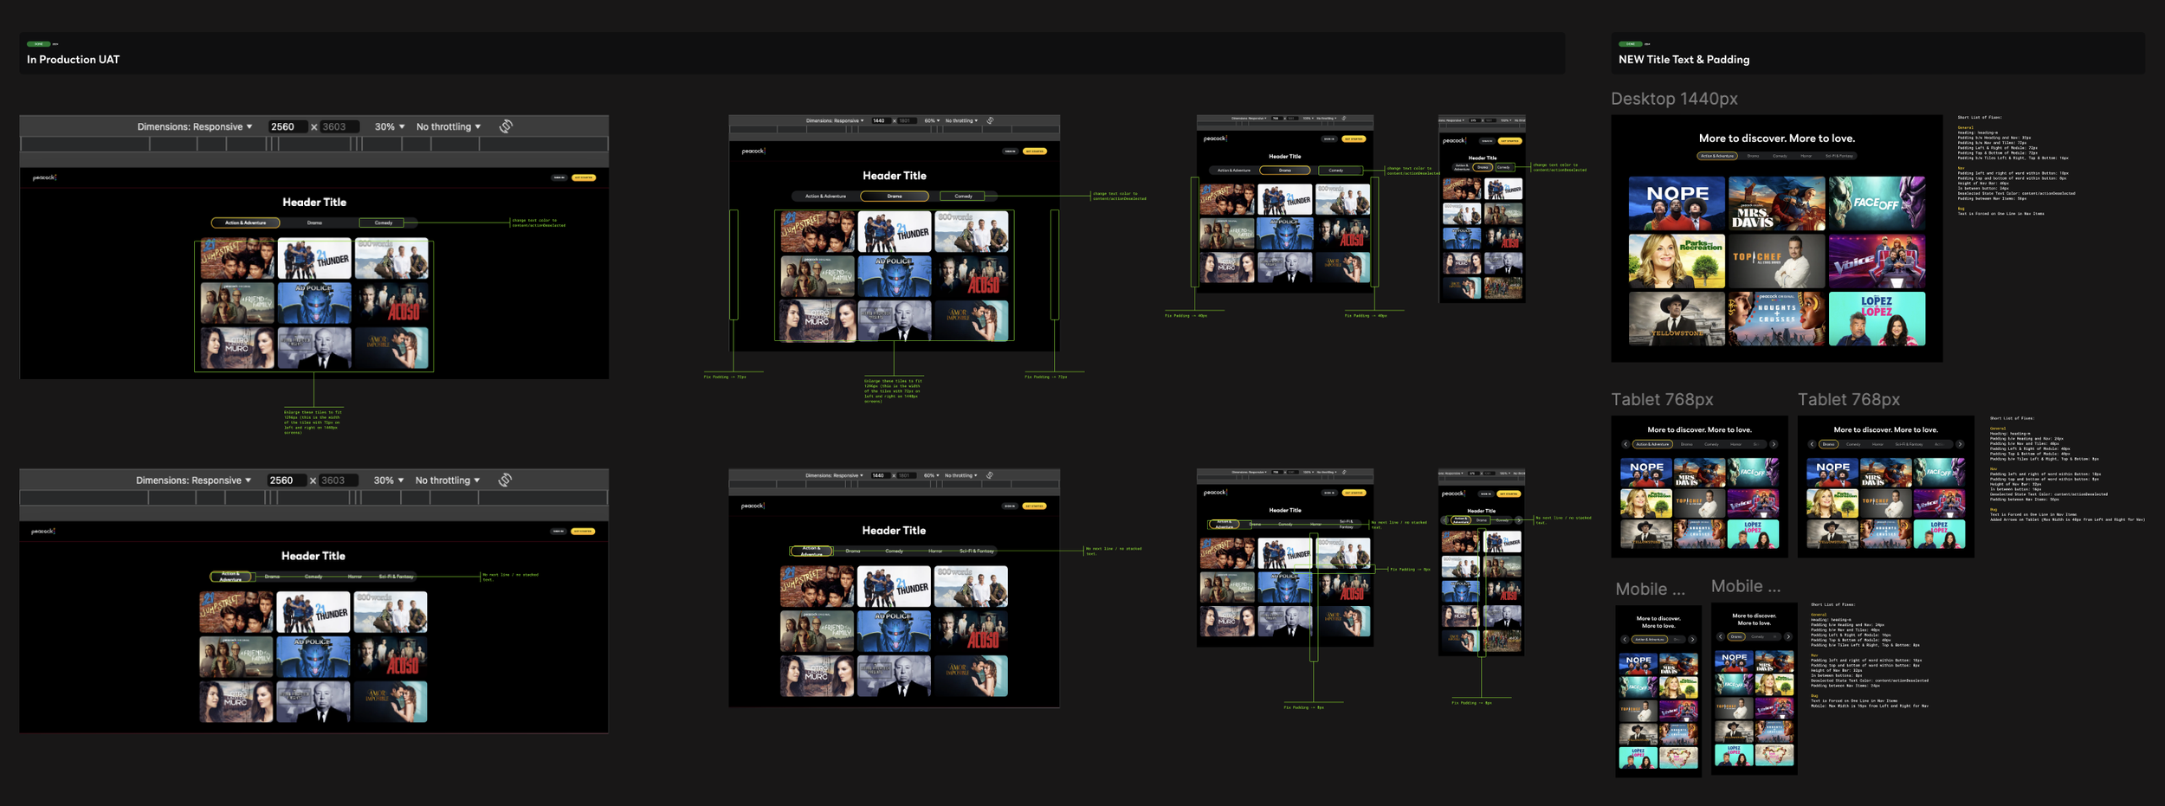Select Sci-Fi & Fantasy tab in the five-tab 2560 preview
The image size is (2165, 806).
396,577
